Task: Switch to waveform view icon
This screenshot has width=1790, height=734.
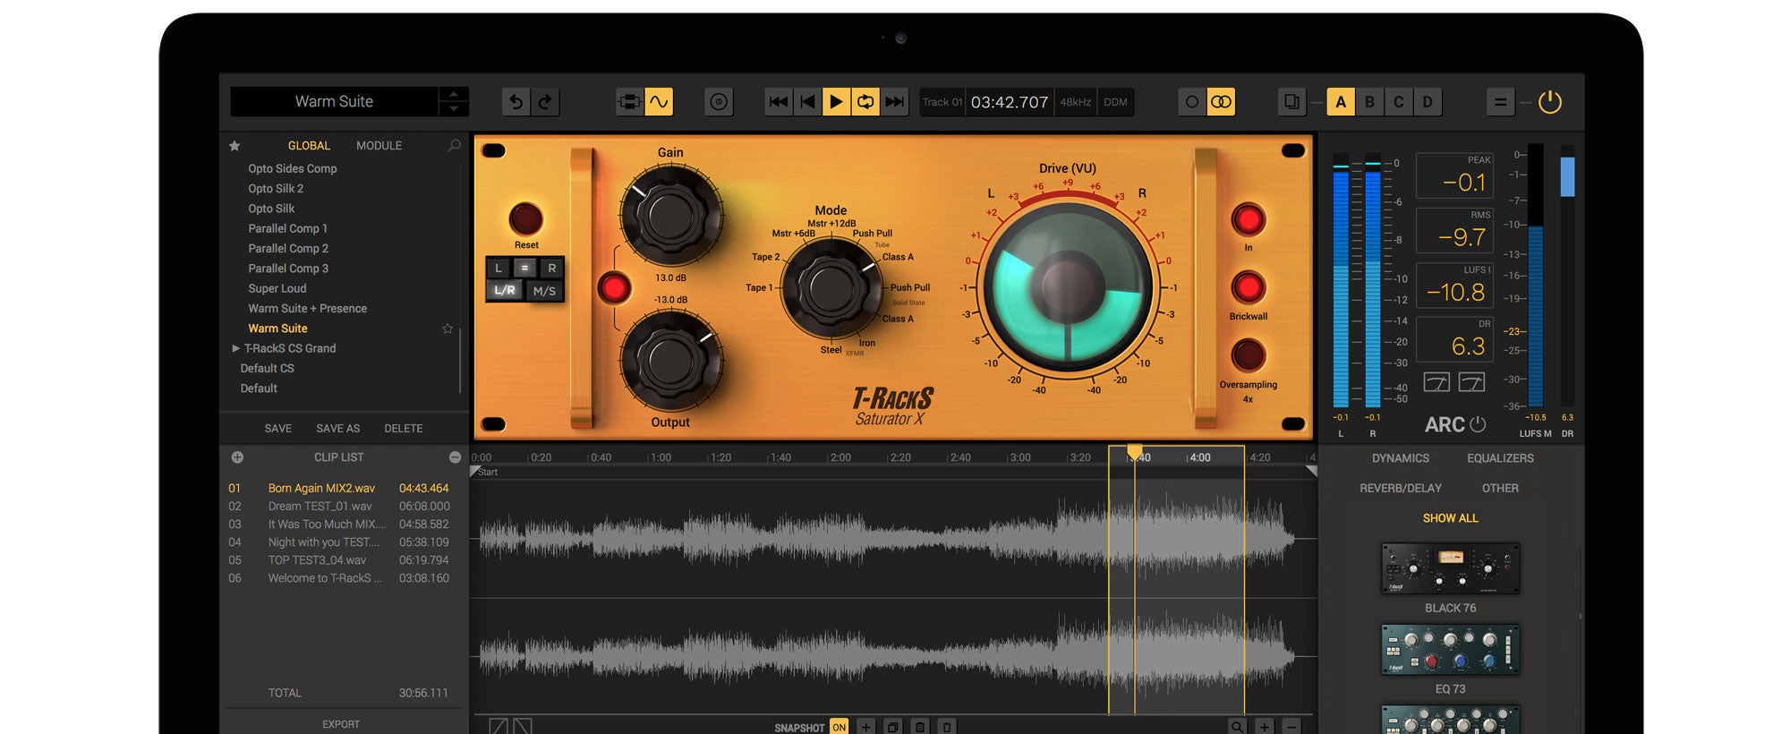Action: point(659,102)
